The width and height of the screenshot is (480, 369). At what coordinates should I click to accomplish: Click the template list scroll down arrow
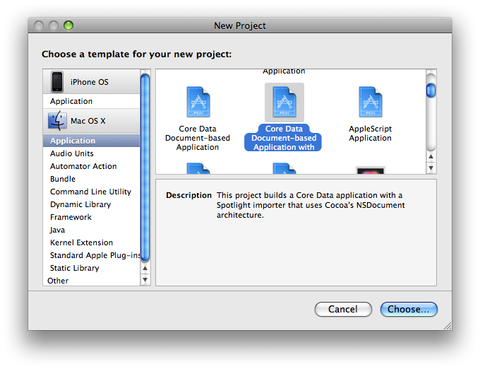[431, 168]
